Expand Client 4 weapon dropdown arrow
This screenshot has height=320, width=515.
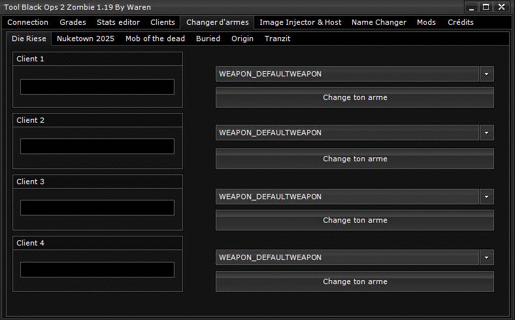[486, 257]
